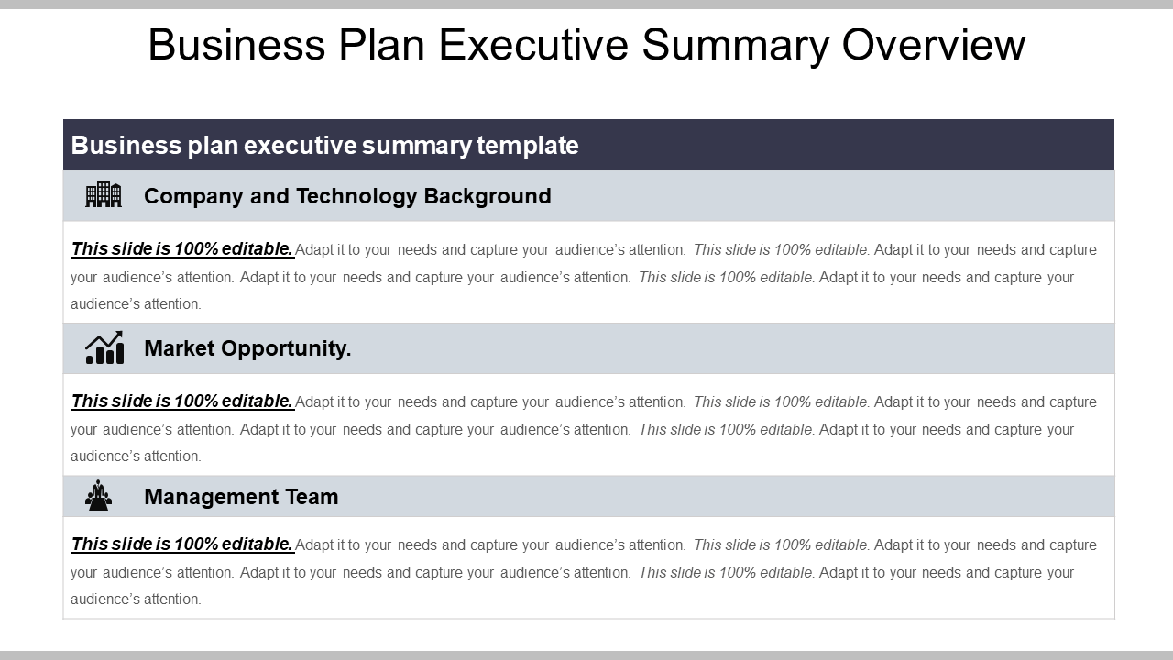Click the underlined editable text under Company section
The width and height of the screenshot is (1173, 660).
[182, 249]
